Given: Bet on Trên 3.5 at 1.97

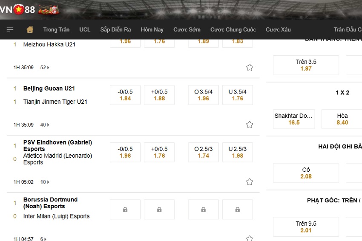Looking at the screenshot, I should coord(306,65).
